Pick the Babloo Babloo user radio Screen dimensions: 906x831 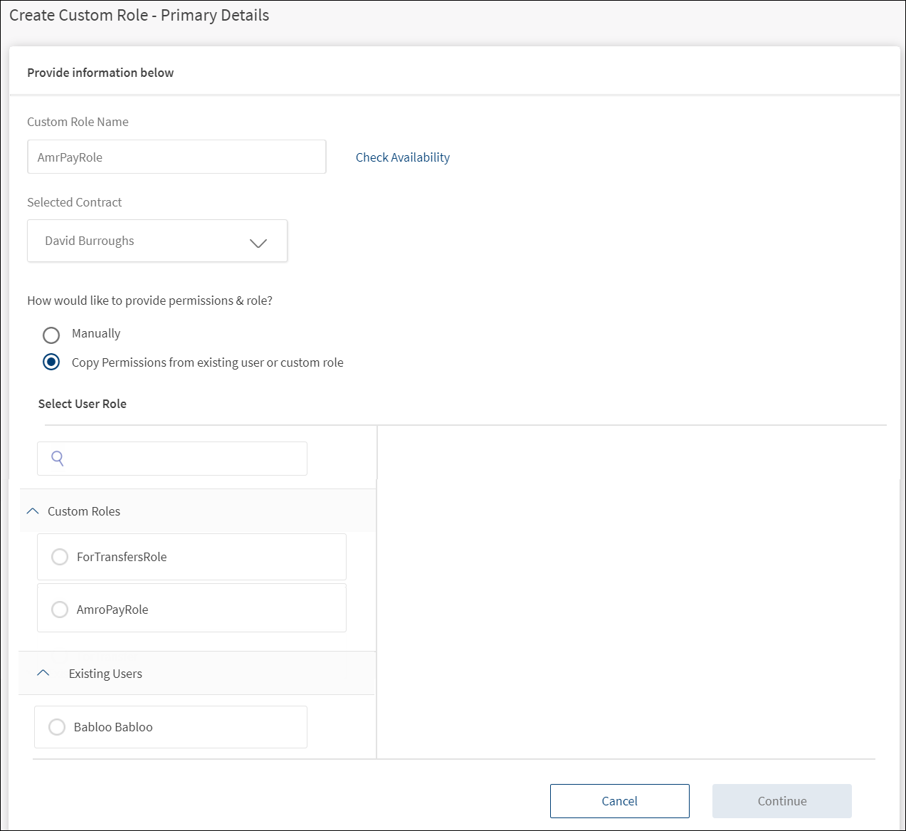pos(57,727)
